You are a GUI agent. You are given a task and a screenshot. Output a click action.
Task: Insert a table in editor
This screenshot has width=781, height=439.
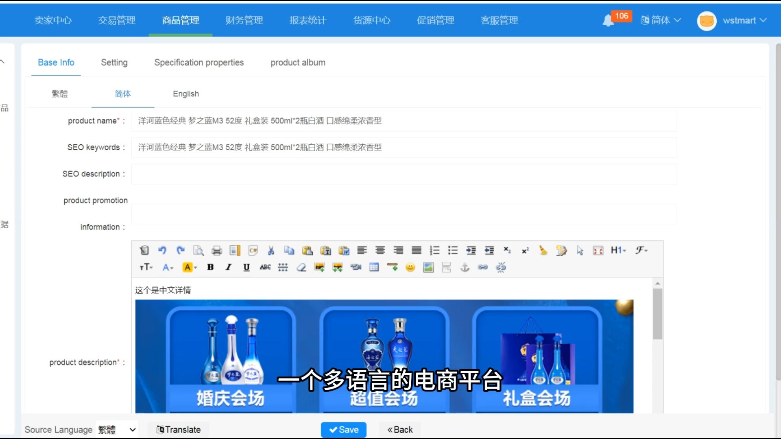coord(374,267)
